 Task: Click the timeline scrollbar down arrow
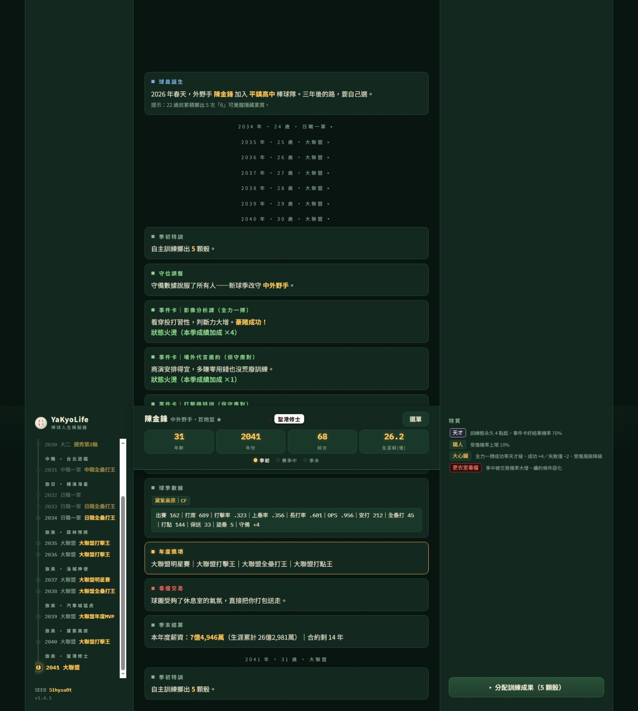tap(123, 674)
